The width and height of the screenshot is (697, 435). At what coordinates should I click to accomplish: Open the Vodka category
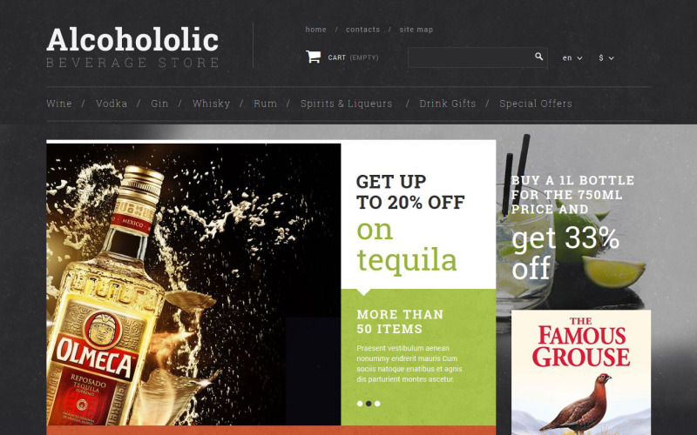112,104
